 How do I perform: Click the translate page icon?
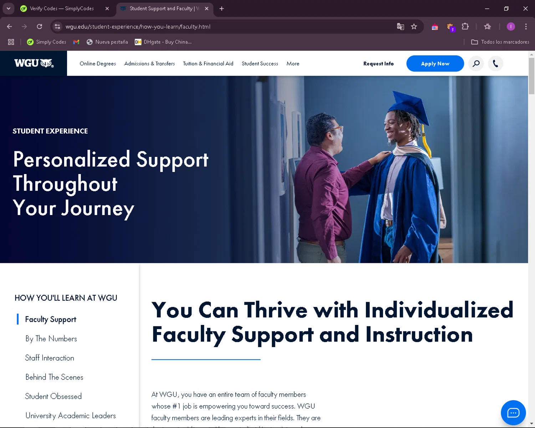click(x=401, y=26)
